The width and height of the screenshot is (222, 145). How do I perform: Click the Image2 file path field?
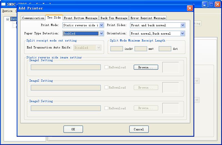coord(66,88)
